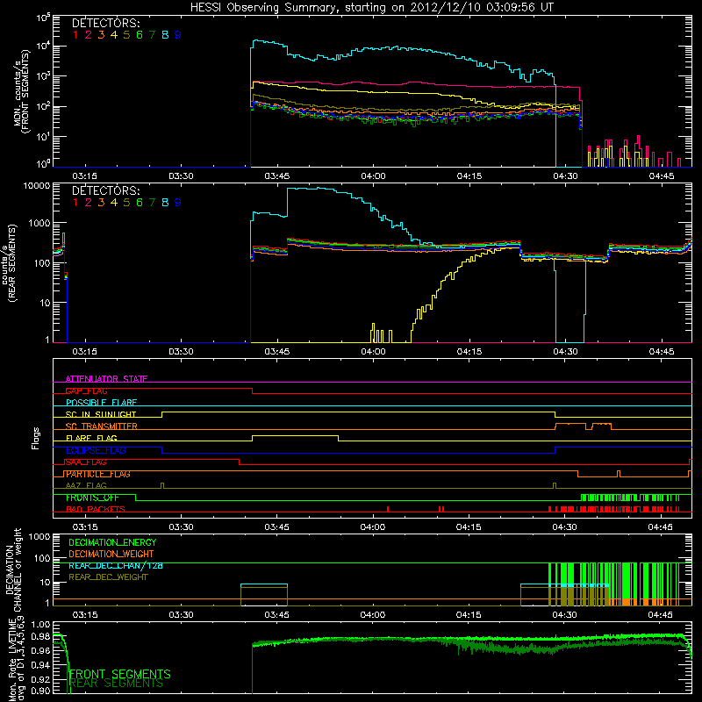Click 10000 tick label on rear segments axis

[36, 186]
